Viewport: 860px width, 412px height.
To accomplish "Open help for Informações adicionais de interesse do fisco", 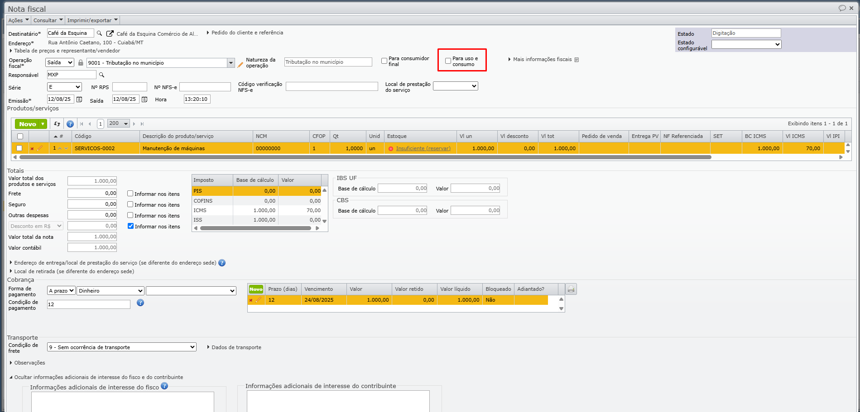I will point(164,386).
